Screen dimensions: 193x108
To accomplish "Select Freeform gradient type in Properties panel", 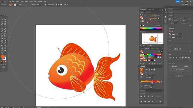I will click(180, 49).
